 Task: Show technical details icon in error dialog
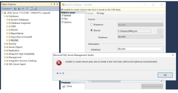[63, 73]
